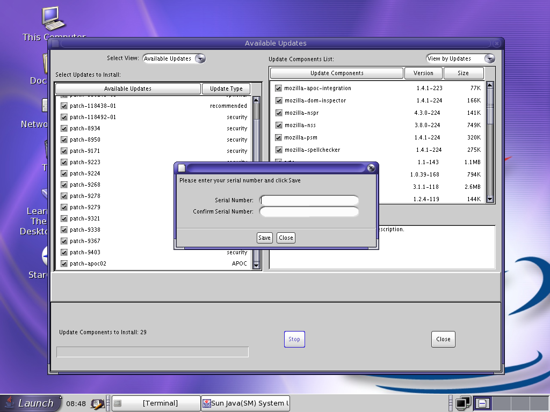Click the 08:48 taskbar clock
The width and height of the screenshot is (550, 412).
[76, 403]
